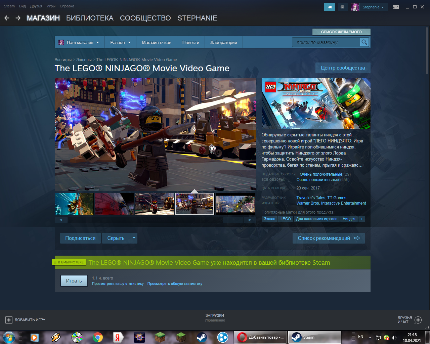Image resolution: width=430 pixels, height=344 pixels.
Task: Open the blue circles app in taskbar
Action: 223,337
